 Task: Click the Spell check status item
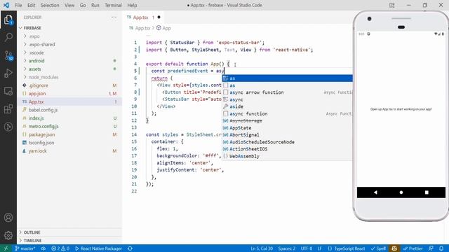click(378, 248)
